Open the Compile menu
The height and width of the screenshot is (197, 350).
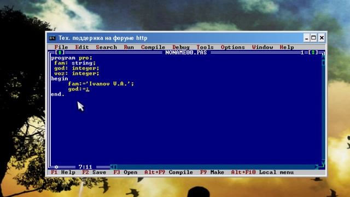(x=153, y=47)
